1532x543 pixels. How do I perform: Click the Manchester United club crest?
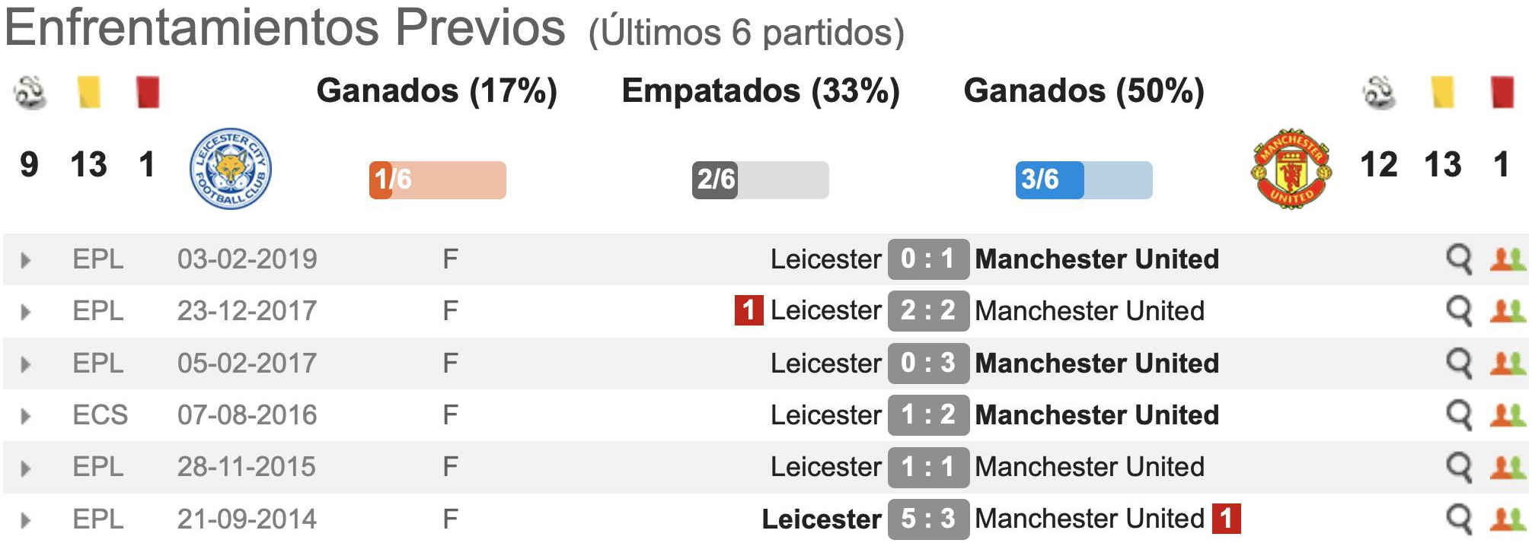pyautogui.click(x=1291, y=168)
